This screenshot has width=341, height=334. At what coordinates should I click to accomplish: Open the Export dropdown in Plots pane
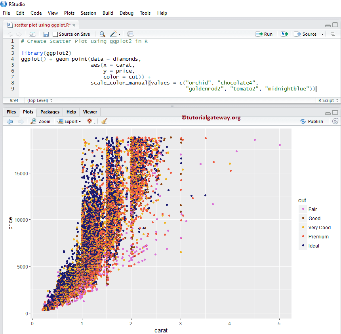tap(69, 121)
